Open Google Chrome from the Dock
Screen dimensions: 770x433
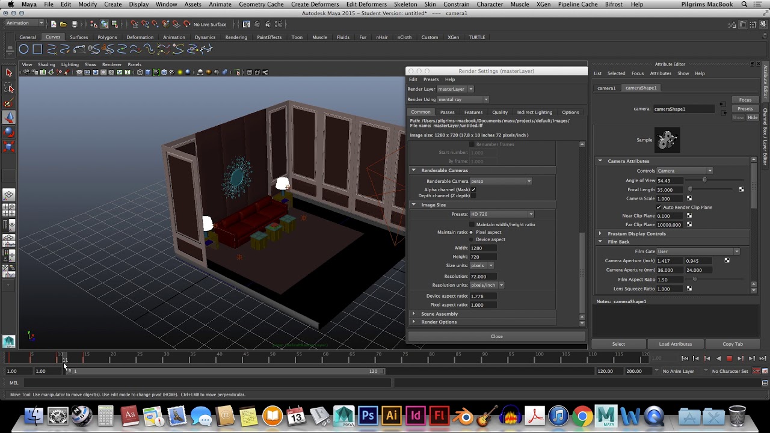click(x=582, y=416)
